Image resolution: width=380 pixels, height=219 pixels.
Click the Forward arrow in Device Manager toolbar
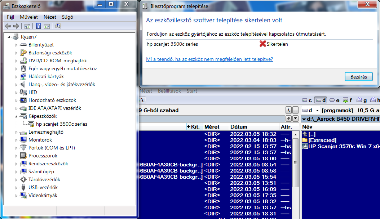(x=16, y=26)
